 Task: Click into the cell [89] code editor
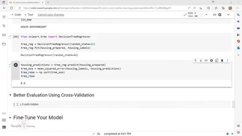126,42
